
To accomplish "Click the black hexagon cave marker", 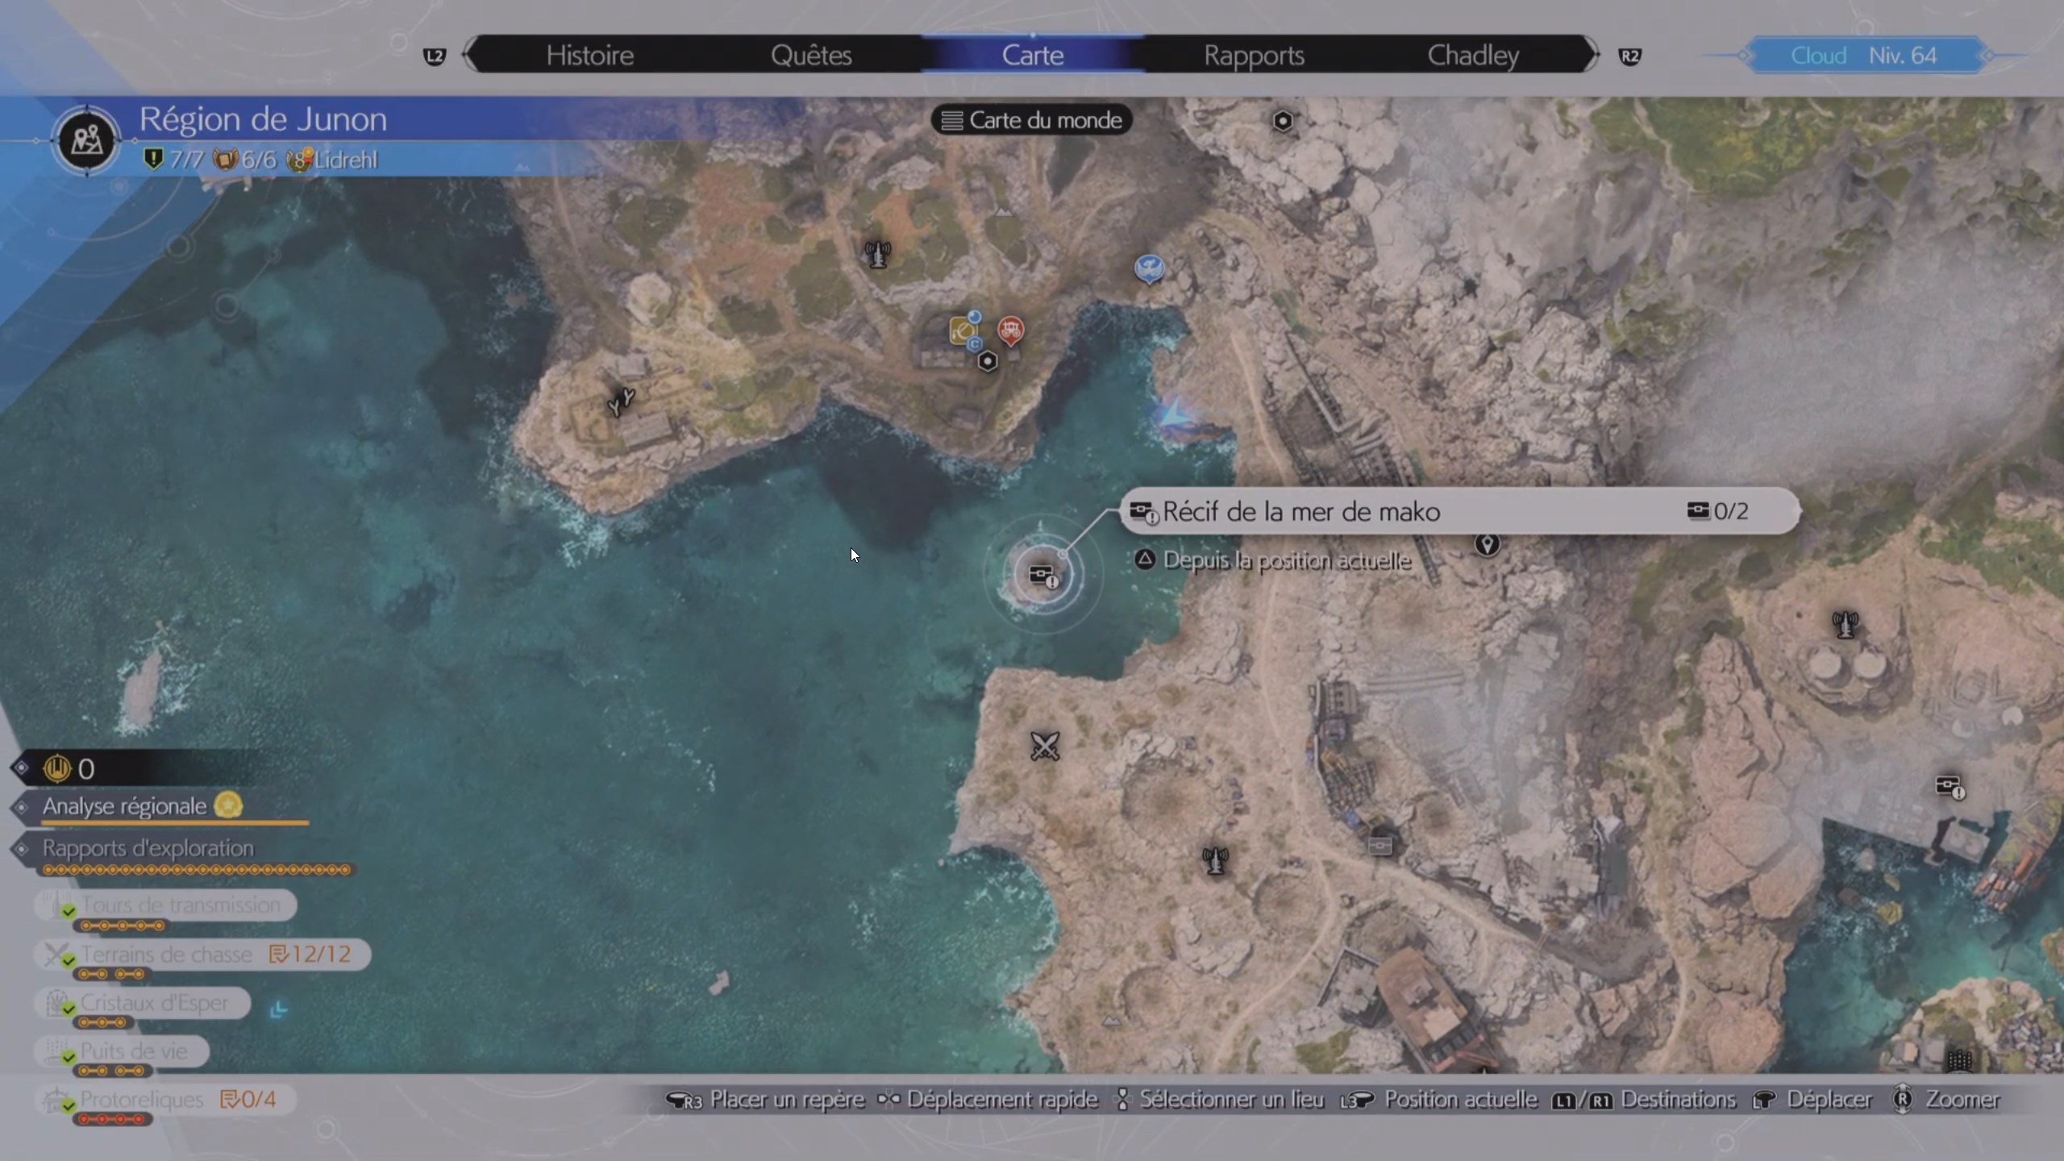I will 989,360.
